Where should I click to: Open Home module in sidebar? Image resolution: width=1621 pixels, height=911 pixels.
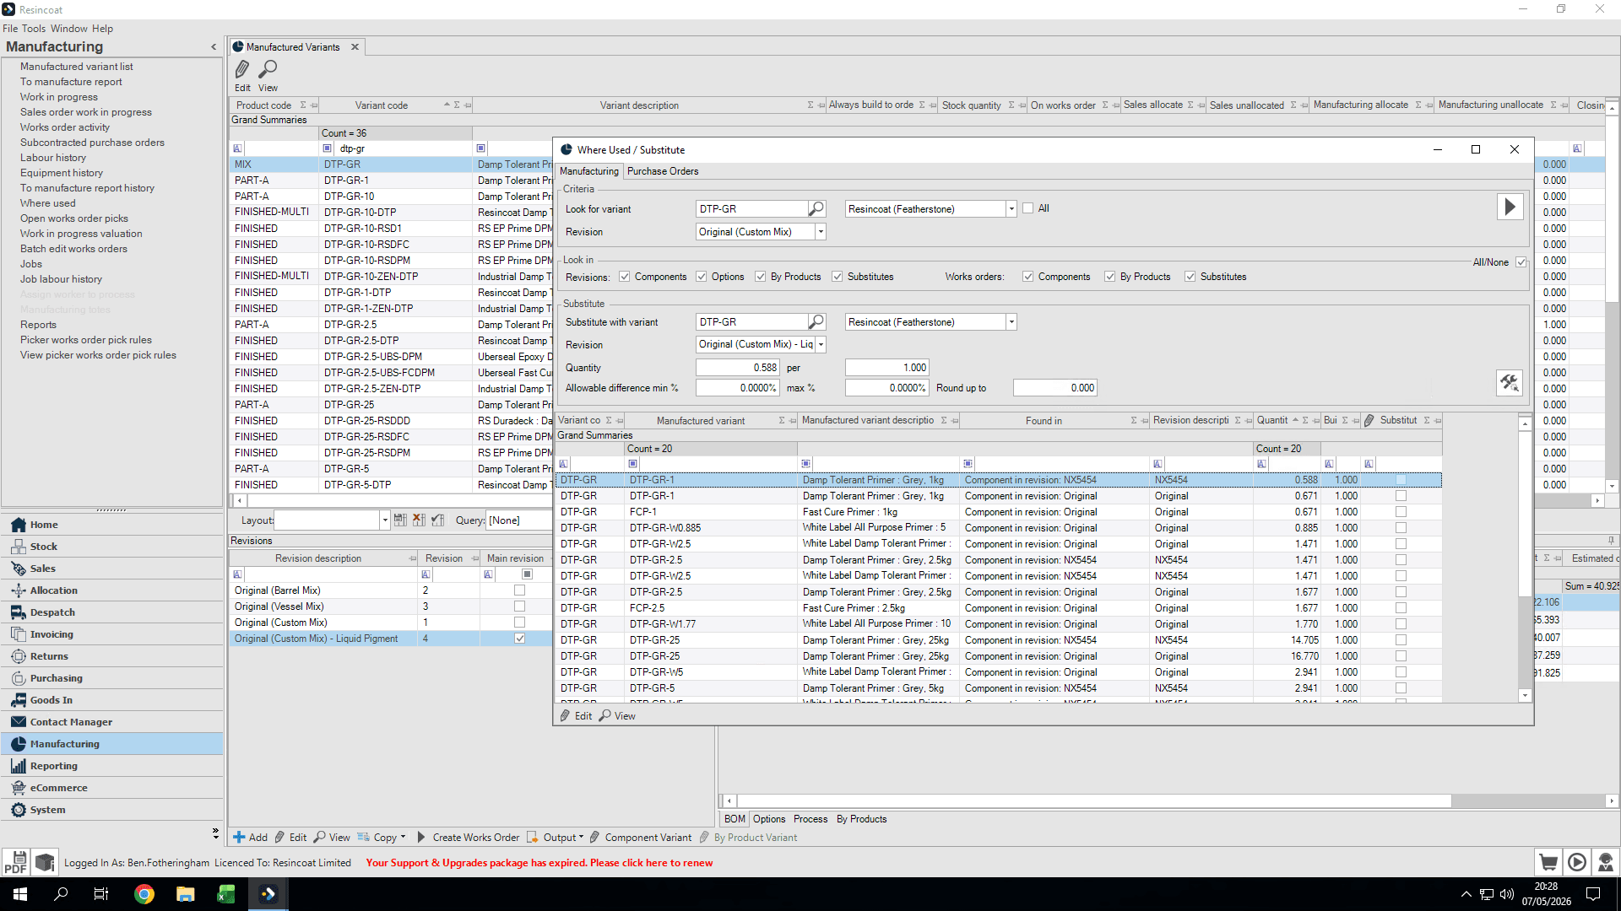point(111,525)
